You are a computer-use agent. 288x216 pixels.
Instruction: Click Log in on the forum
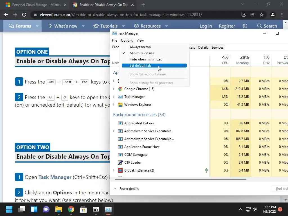[206, 26]
